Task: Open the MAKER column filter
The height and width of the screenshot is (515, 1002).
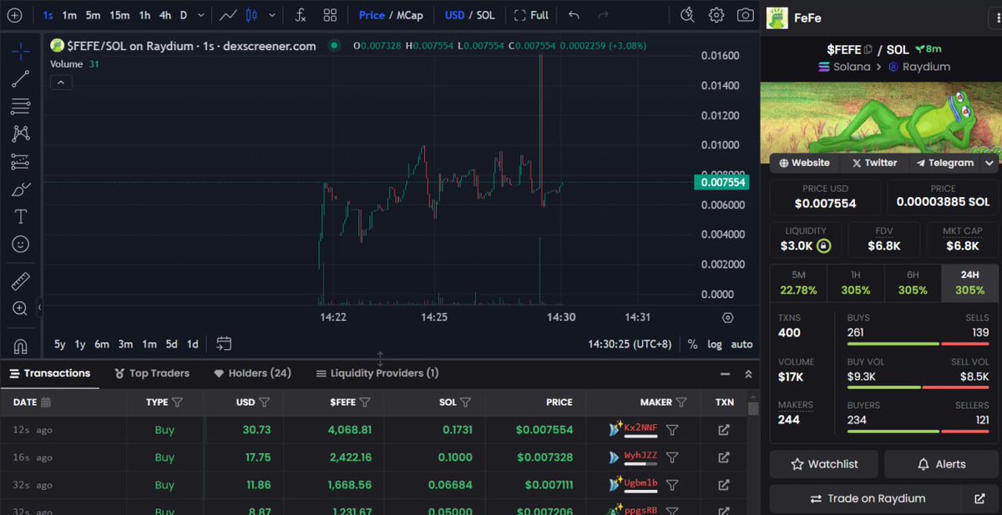Action: click(x=681, y=402)
